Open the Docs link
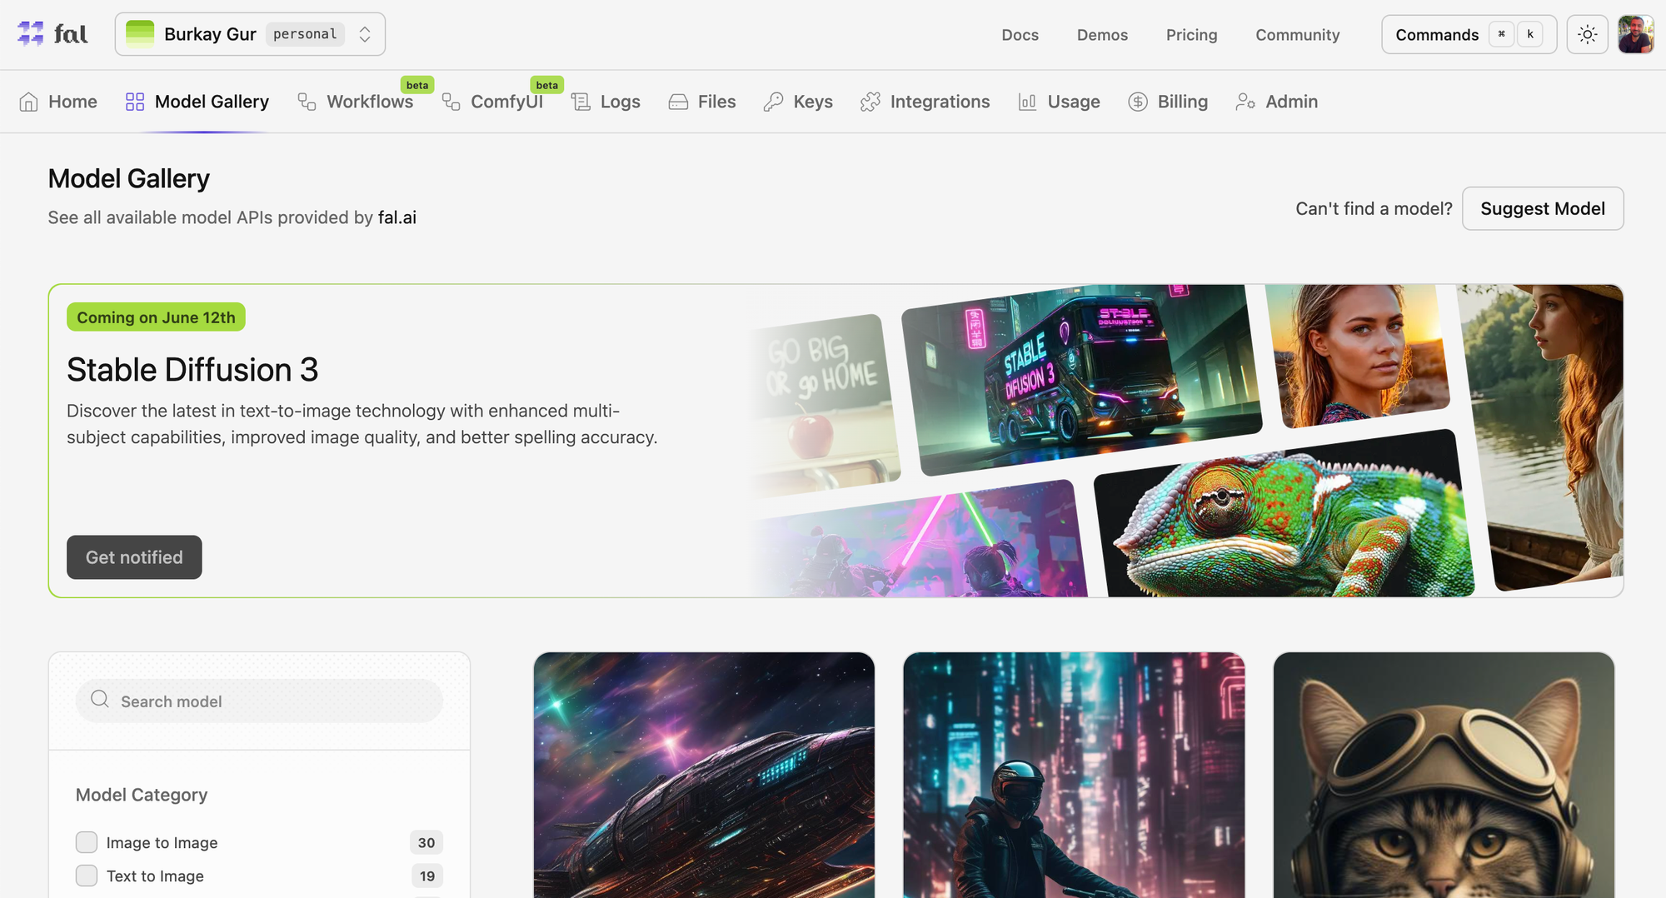This screenshot has width=1666, height=898. (1020, 35)
